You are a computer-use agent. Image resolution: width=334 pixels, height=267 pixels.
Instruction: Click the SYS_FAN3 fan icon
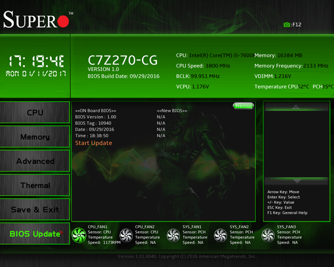tap(268, 235)
